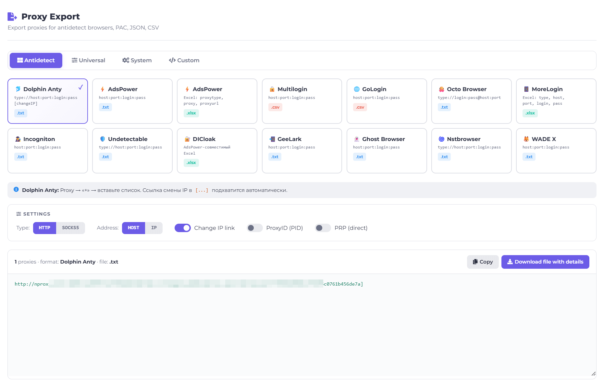
Task: Click the Ghost Browser ghost icon
Action: coord(357,139)
